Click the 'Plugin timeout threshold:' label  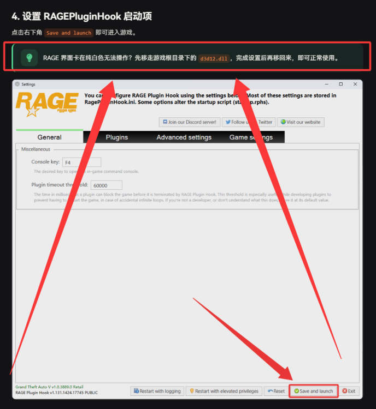[60, 185]
